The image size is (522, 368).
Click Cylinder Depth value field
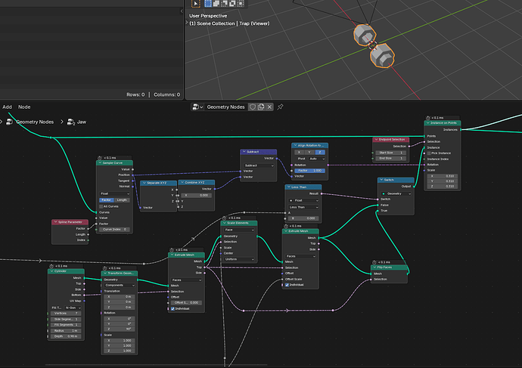65,336
